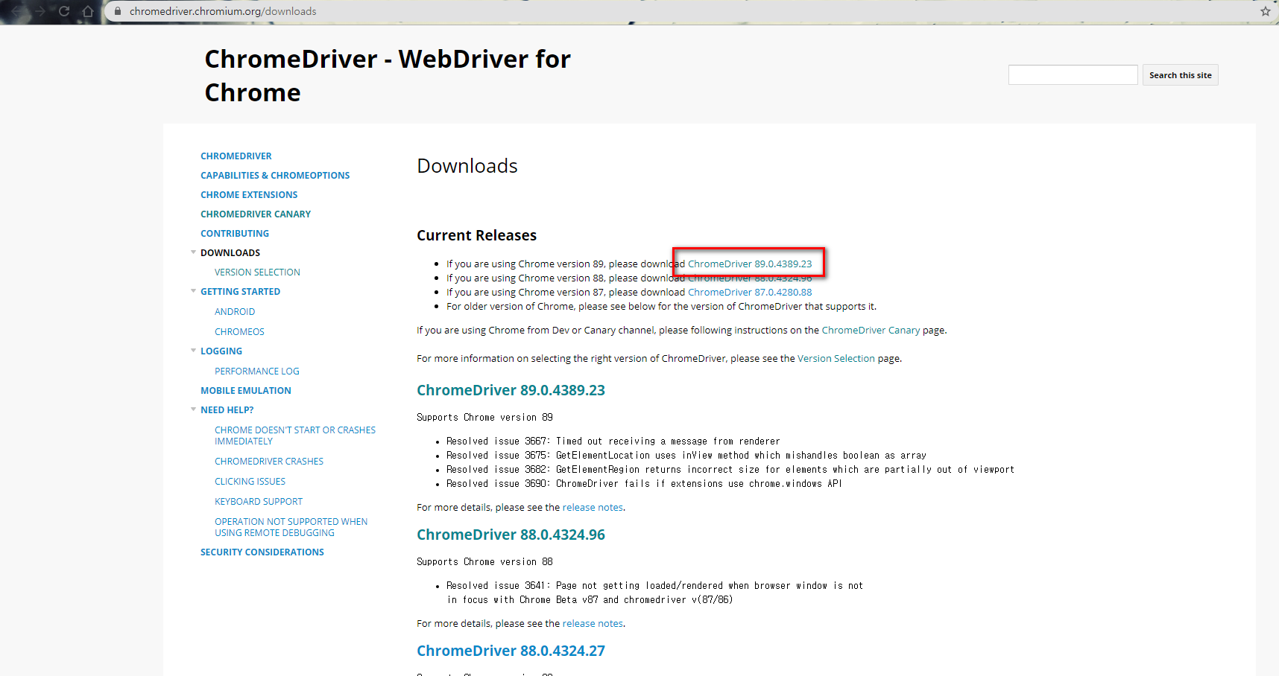The image size is (1279, 676).
Task: Collapse the Getting Started arrow
Action: (x=194, y=291)
